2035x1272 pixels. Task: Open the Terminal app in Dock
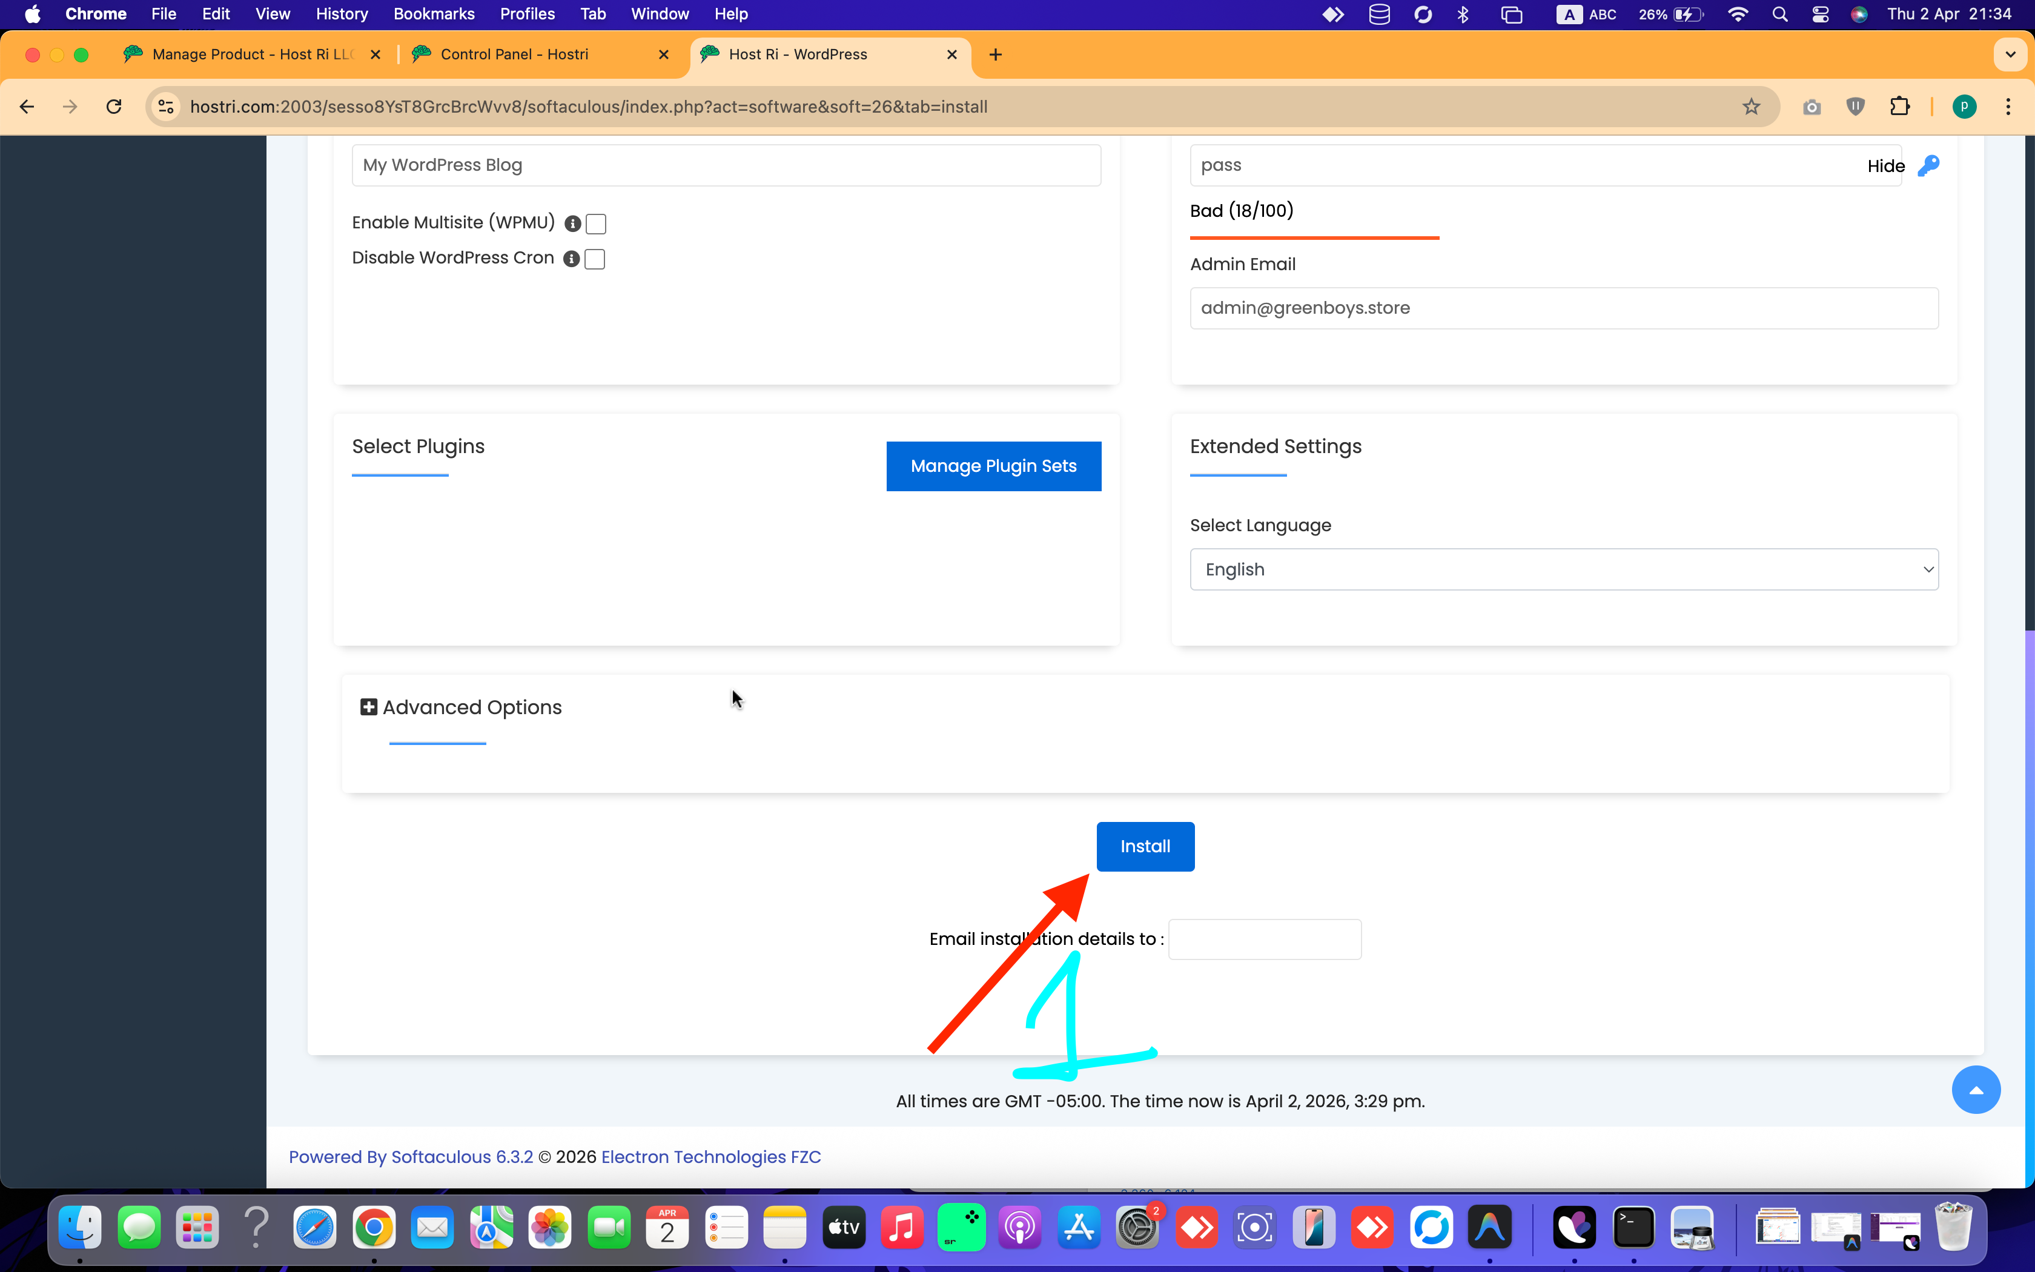tap(1633, 1228)
